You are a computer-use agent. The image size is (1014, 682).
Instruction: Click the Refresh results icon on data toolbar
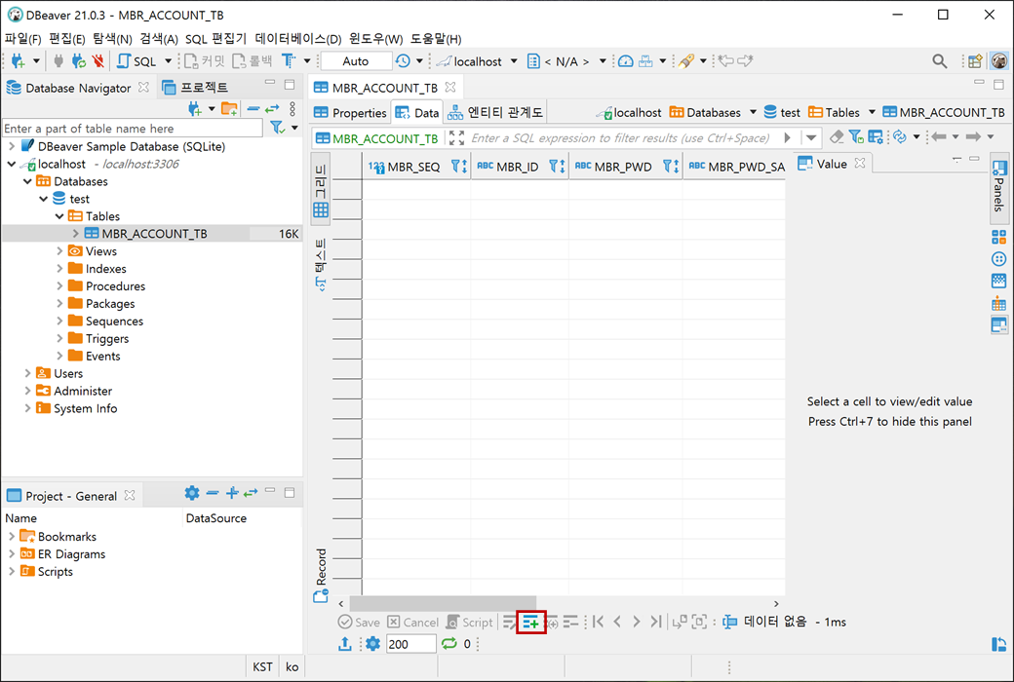[x=900, y=136]
